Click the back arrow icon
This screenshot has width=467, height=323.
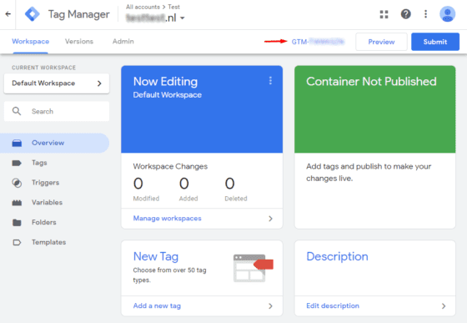point(8,14)
